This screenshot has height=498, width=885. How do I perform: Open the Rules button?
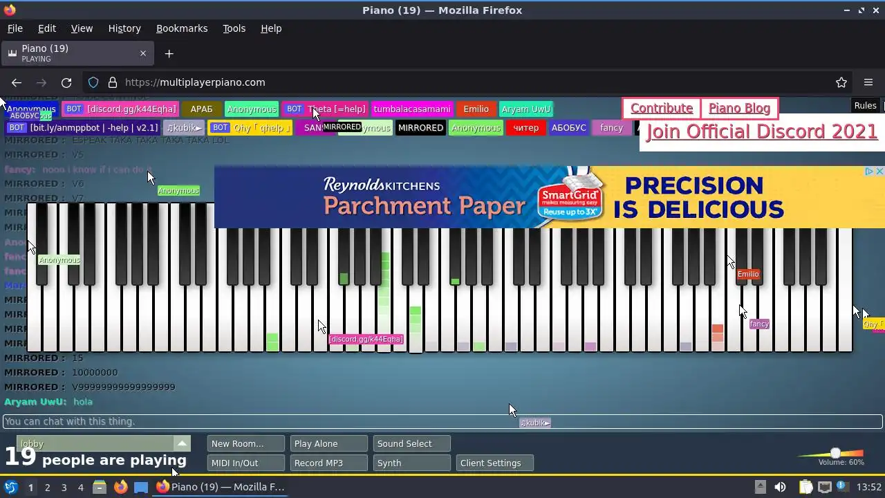(x=865, y=106)
